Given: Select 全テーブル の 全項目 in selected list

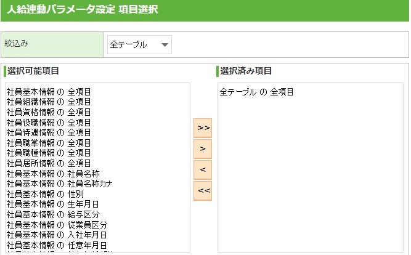Looking at the screenshot, I should 256,92.
